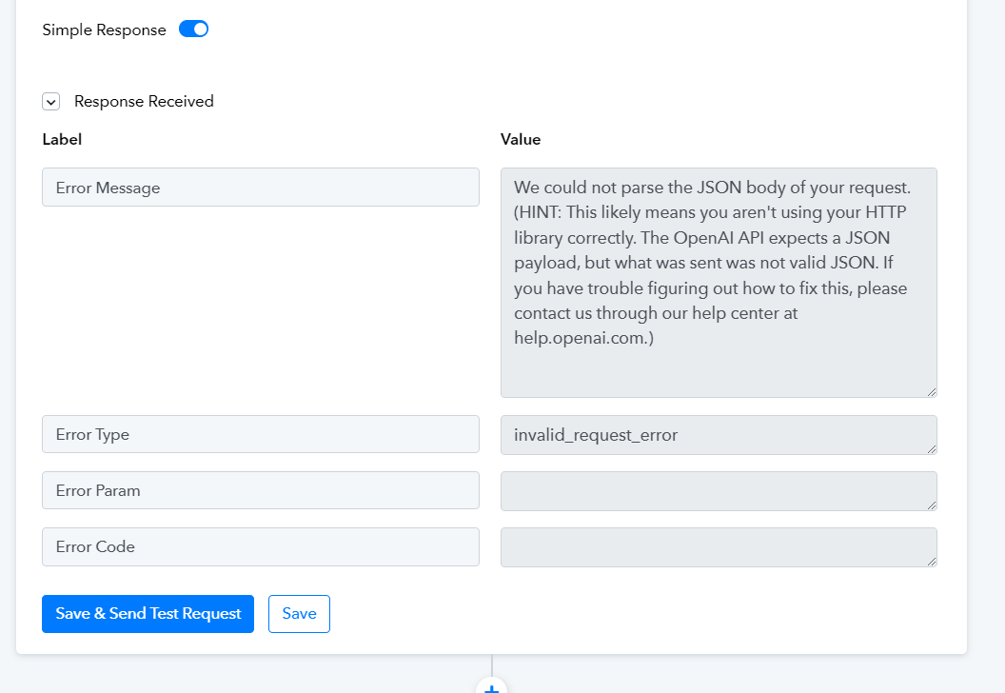Viewport: 1005px width, 693px height.
Task: Click the resize grip of the Error Code value
Action: pyautogui.click(x=932, y=561)
